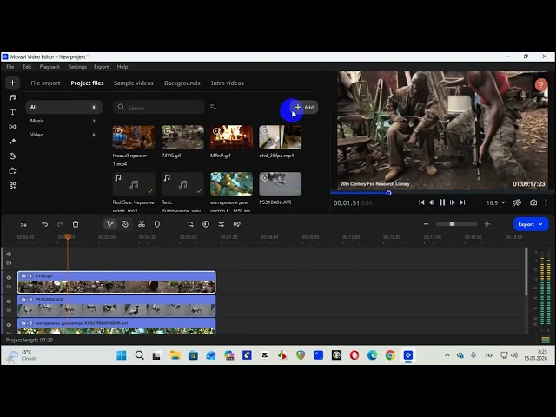556x417 pixels.
Task: Zoom in timeline with plus icon
Action: [x=487, y=224]
